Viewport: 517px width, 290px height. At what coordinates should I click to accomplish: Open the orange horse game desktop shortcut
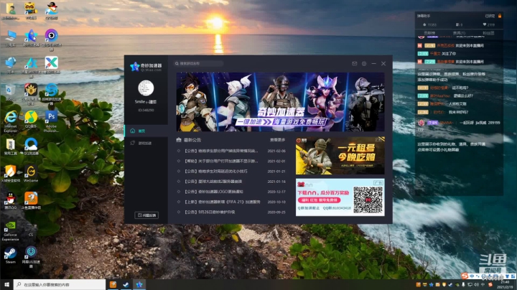(x=31, y=201)
